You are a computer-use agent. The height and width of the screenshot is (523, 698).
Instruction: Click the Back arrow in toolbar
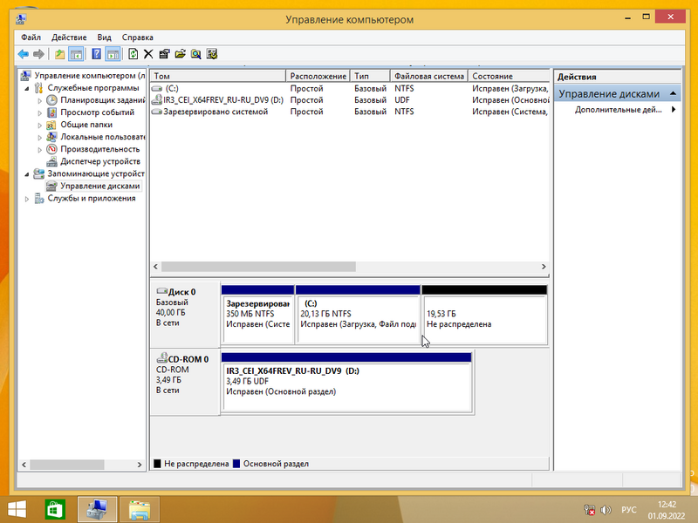click(x=24, y=54)
